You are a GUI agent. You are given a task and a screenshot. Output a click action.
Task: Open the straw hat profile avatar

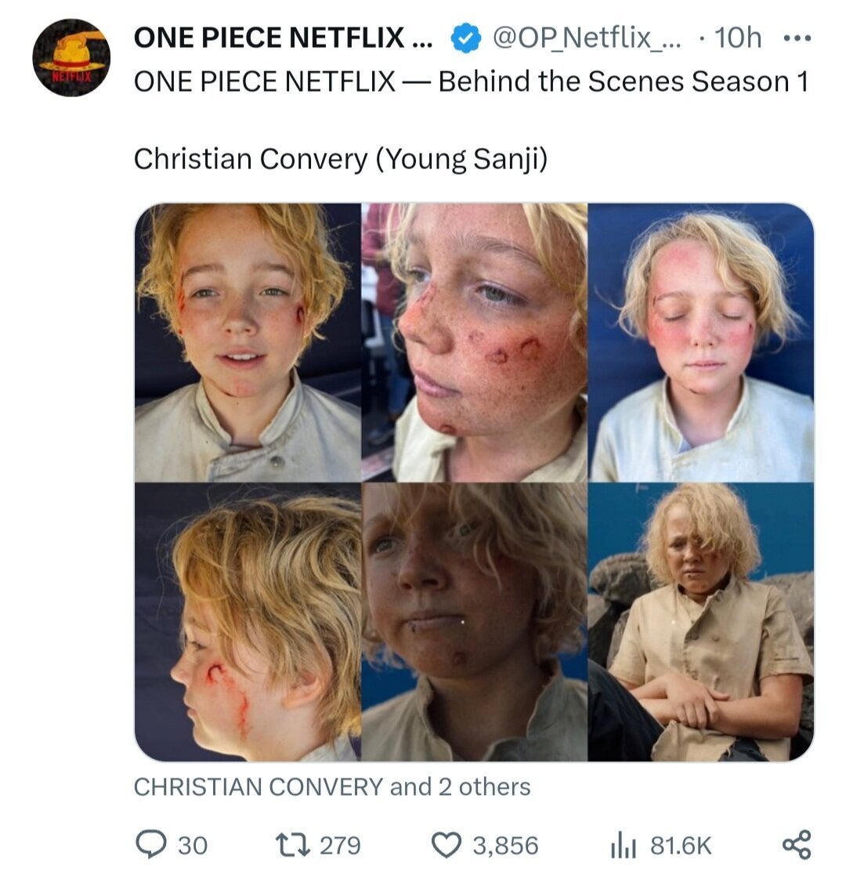[71, 57]
